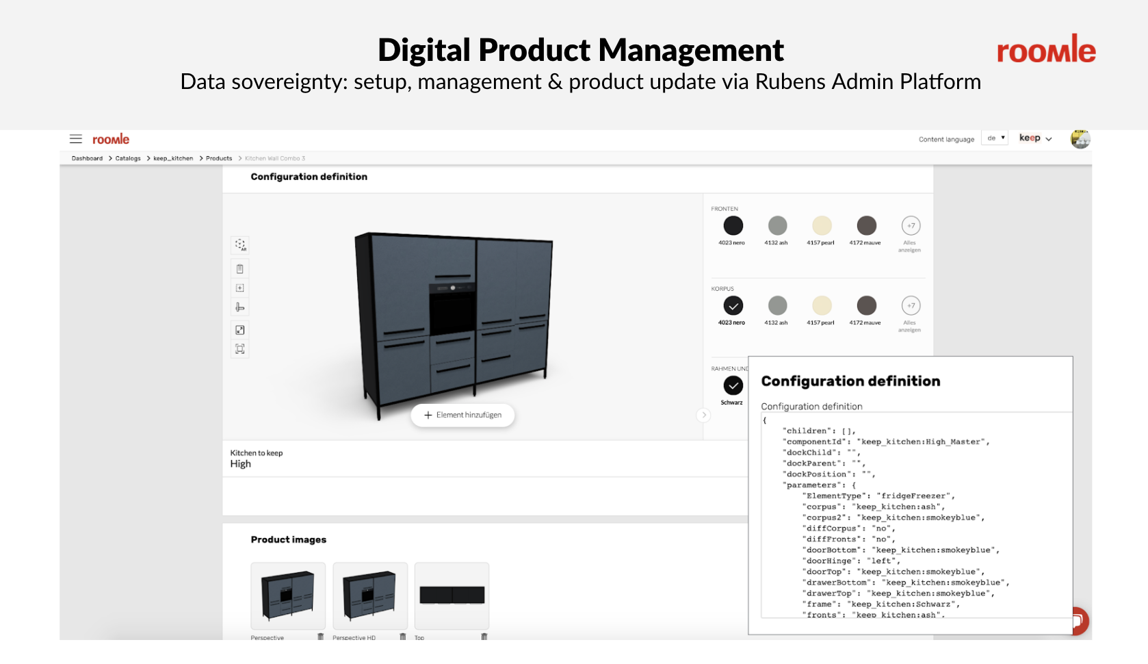Image resolution: width=1148 pixels, height=664 pixels.
Task: Click the fit-to-view frame icon
Action: click(240, 349)
